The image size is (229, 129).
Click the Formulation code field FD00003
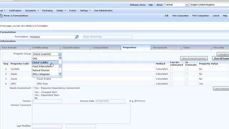click(52, 37)
